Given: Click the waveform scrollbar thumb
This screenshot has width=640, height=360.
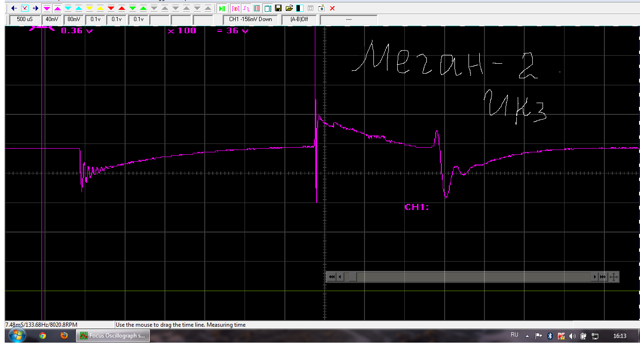Looking at the screenshot, I should pos(353,277).
